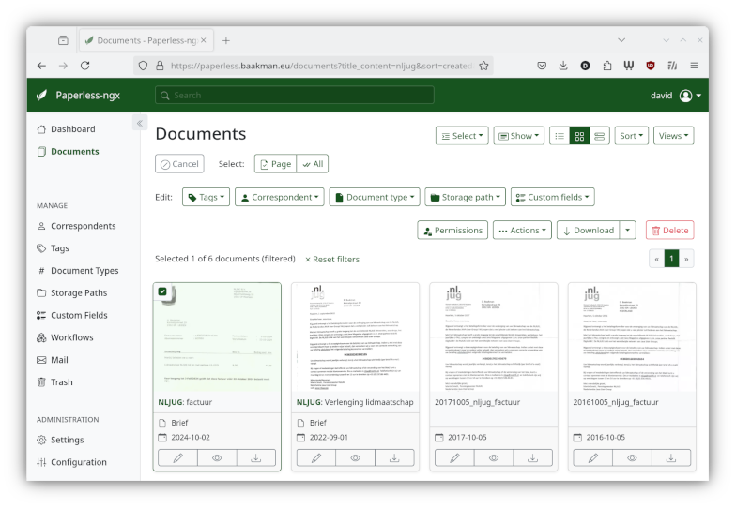Click the edit pencil icon on NLJUG factuur card
This screenshot has width=736, height=508.
point(177,458)
